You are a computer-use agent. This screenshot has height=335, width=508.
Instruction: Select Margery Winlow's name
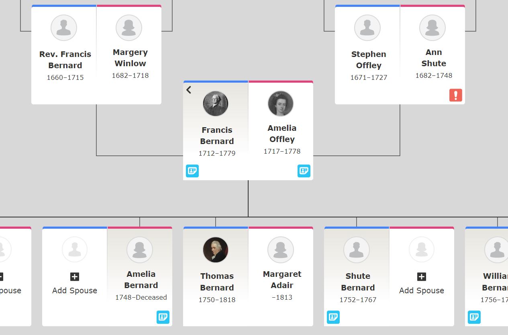[130, 58]
